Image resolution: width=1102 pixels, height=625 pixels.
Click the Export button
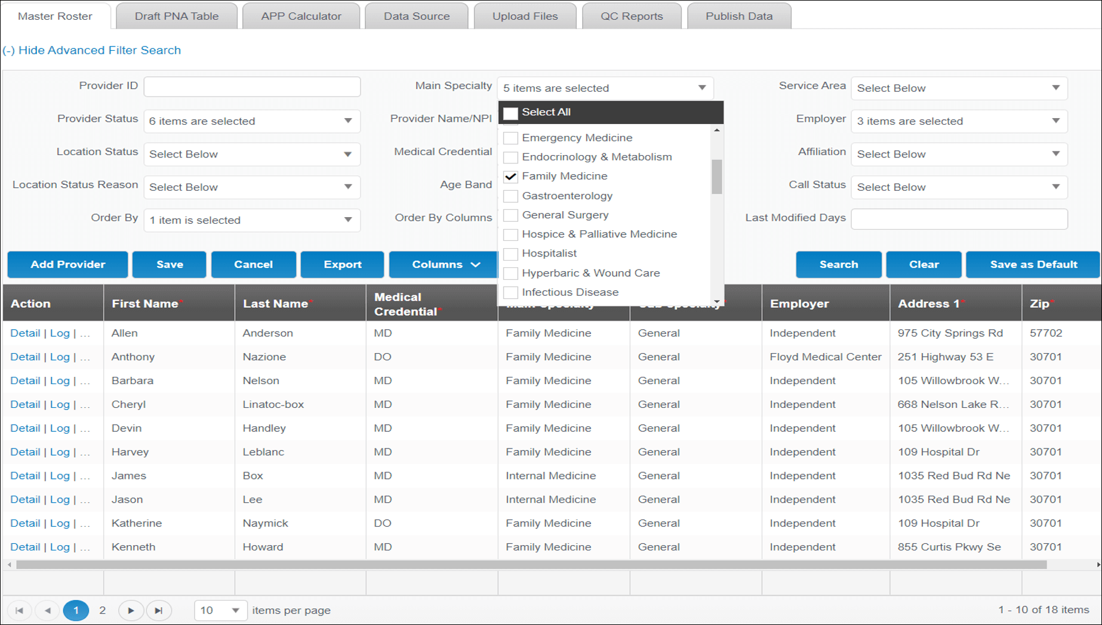pyautogui.click(x=342, y=264)
